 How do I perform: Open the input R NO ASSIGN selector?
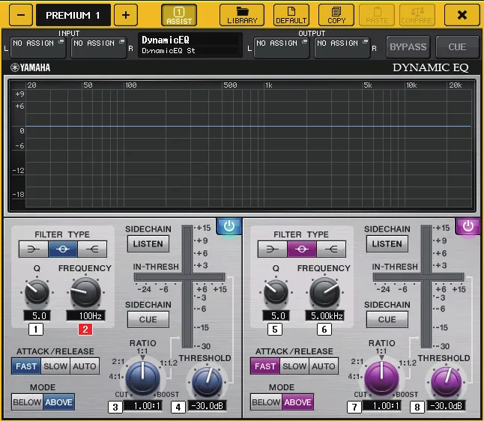99,47
